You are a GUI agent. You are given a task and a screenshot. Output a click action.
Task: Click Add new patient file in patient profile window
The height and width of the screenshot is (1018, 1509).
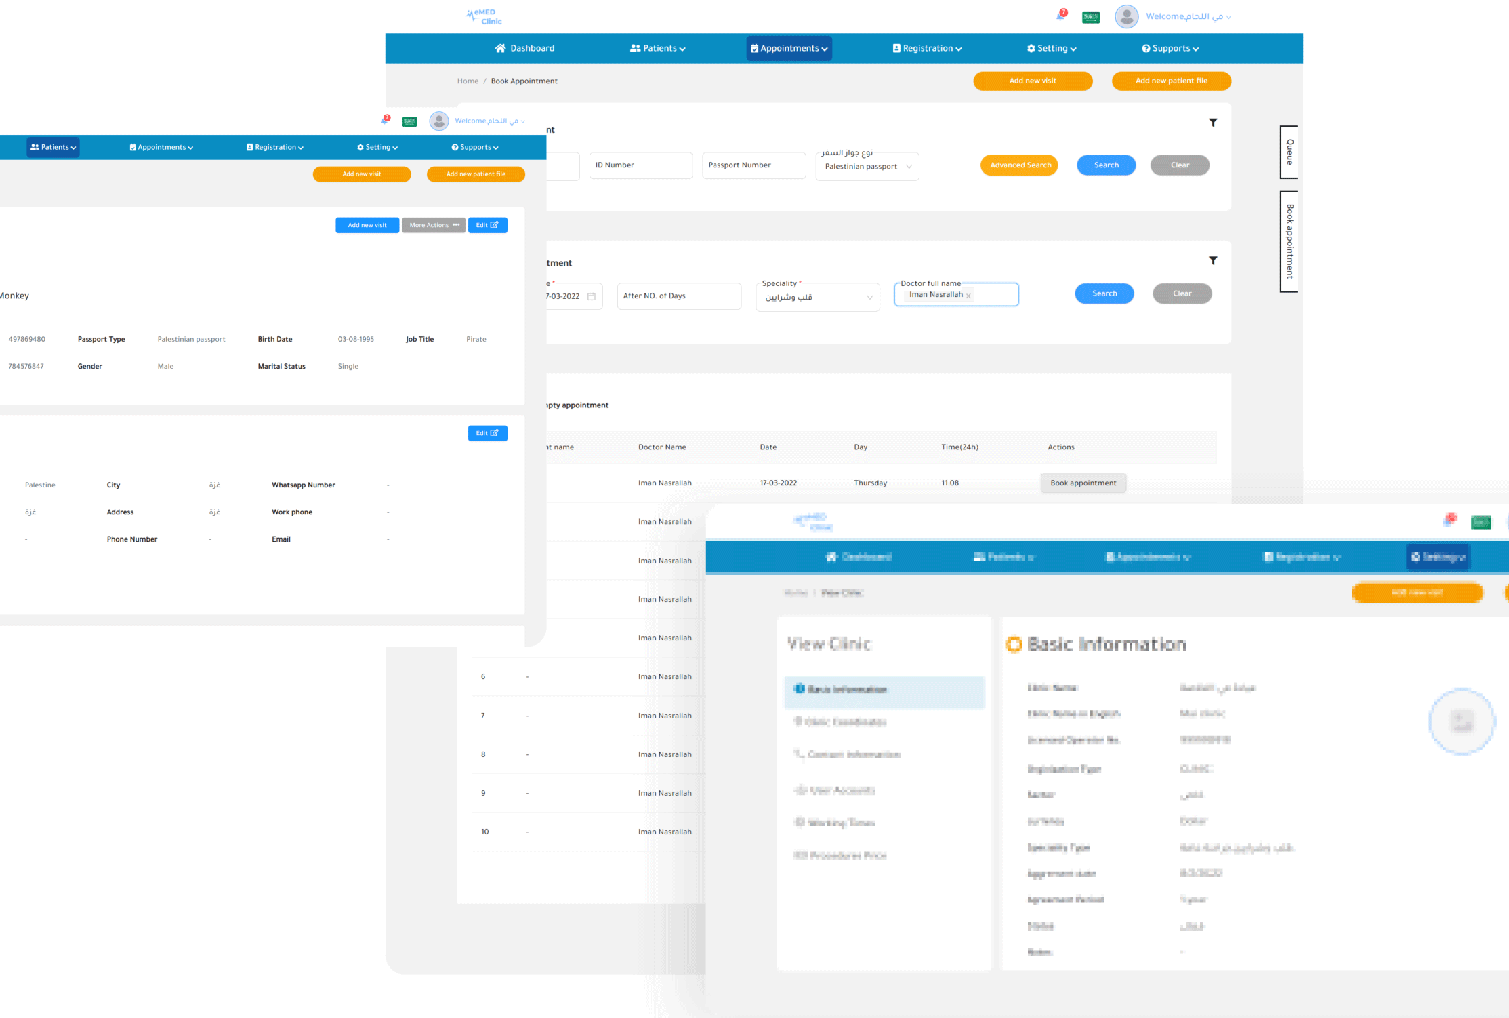(x=476, y=174)
